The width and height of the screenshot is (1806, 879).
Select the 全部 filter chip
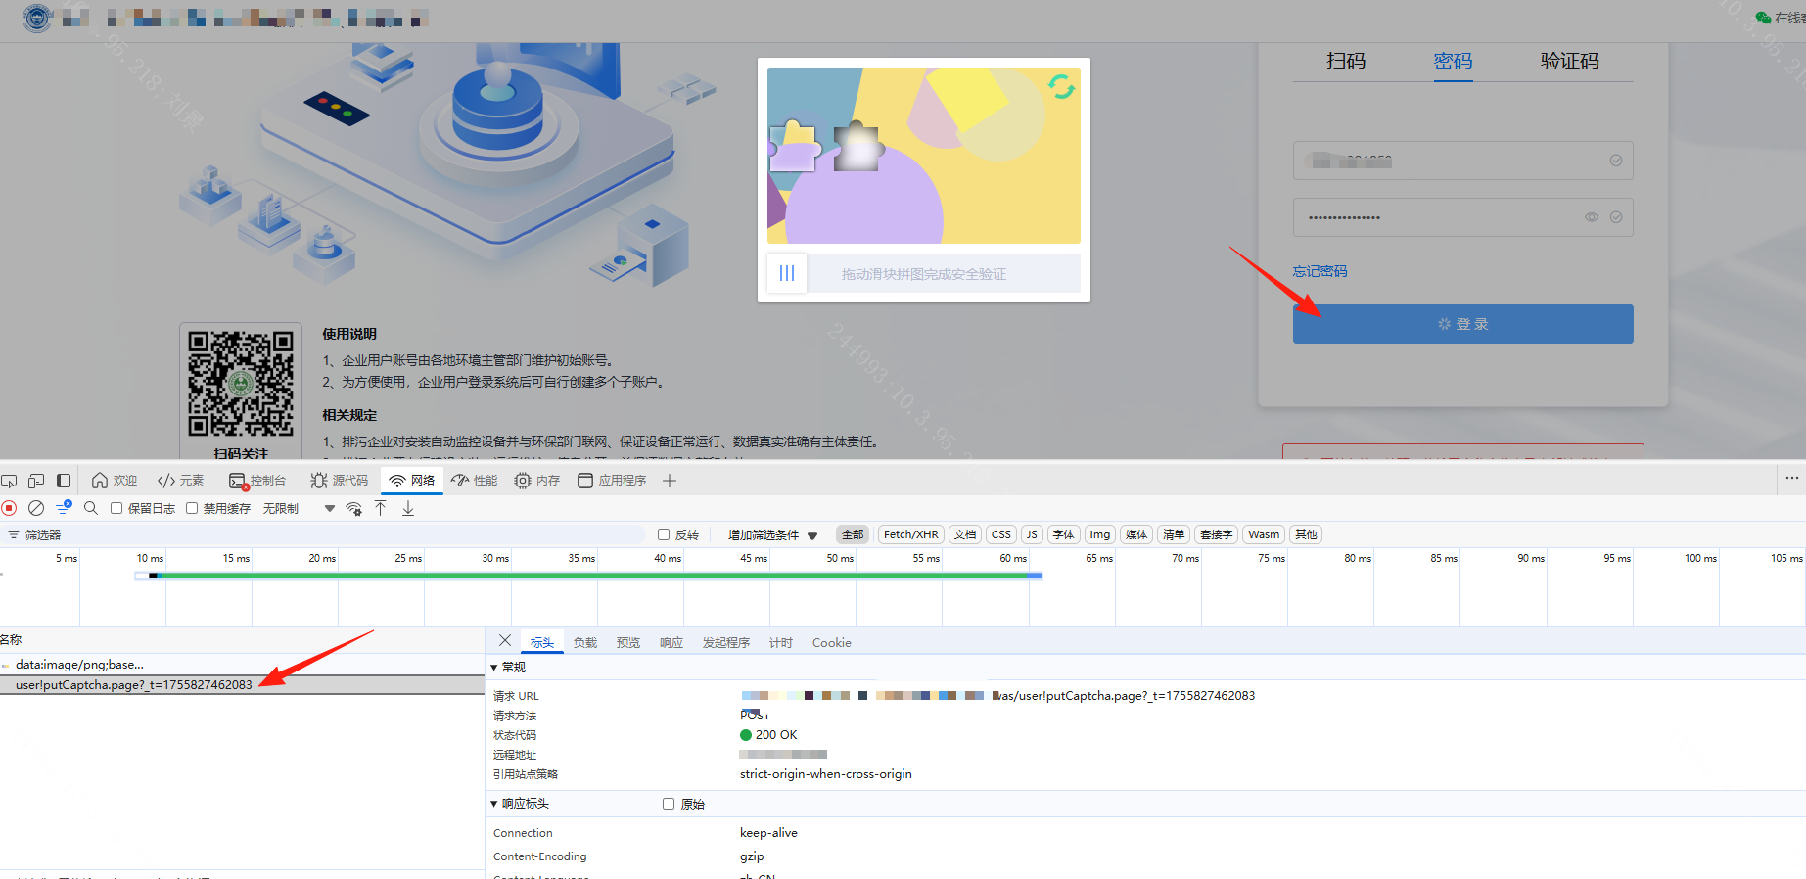[853, 534]
